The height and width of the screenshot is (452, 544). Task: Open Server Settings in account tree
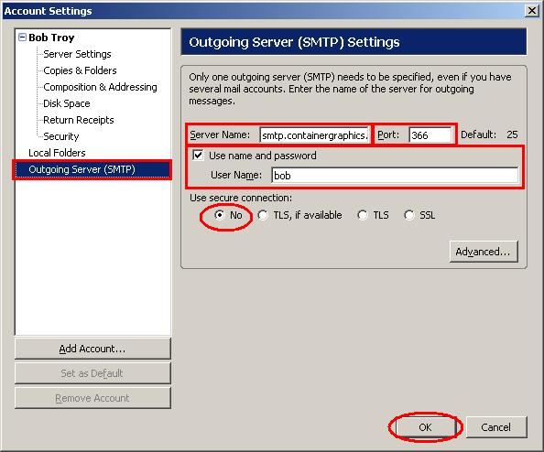77,54
